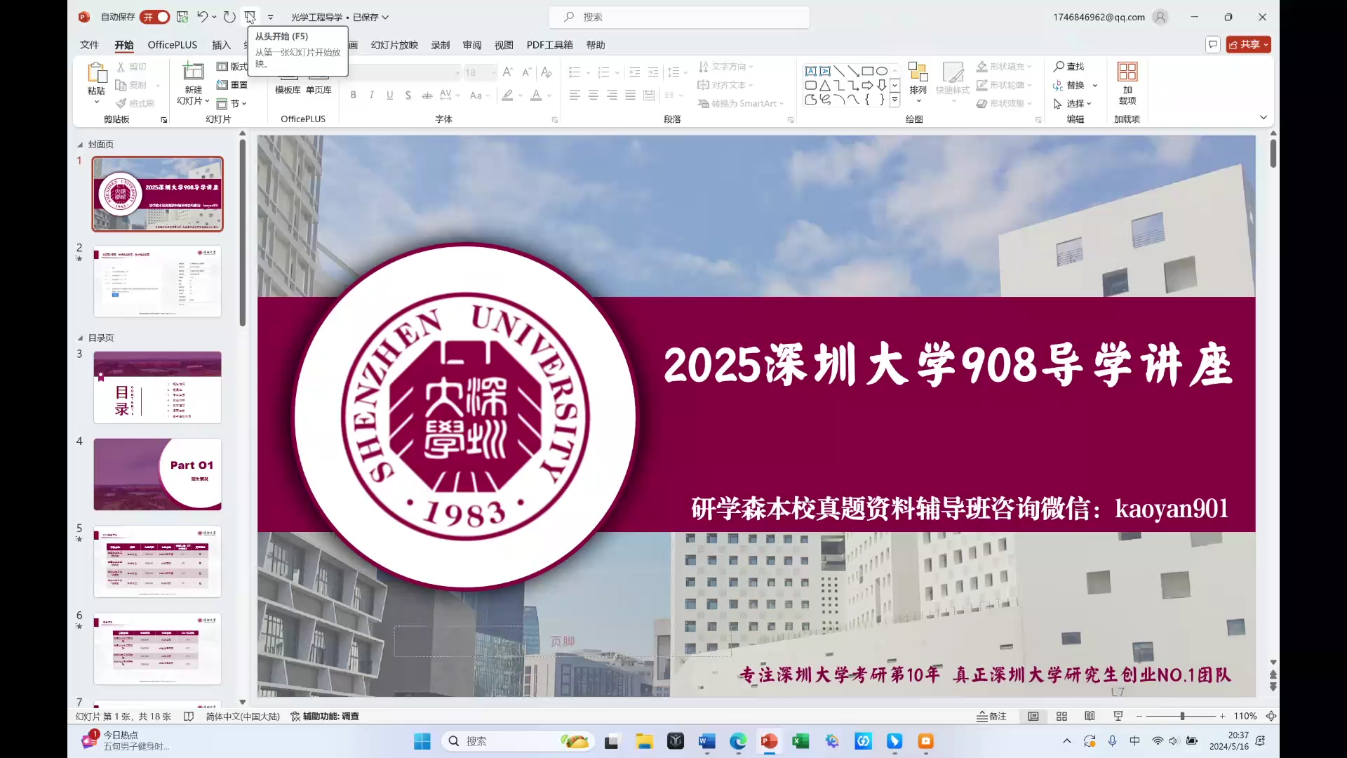The height and width of the screenshot is (758, 1347).
Task: Start slideshow from beginning icon
Action: coord(250,17)
